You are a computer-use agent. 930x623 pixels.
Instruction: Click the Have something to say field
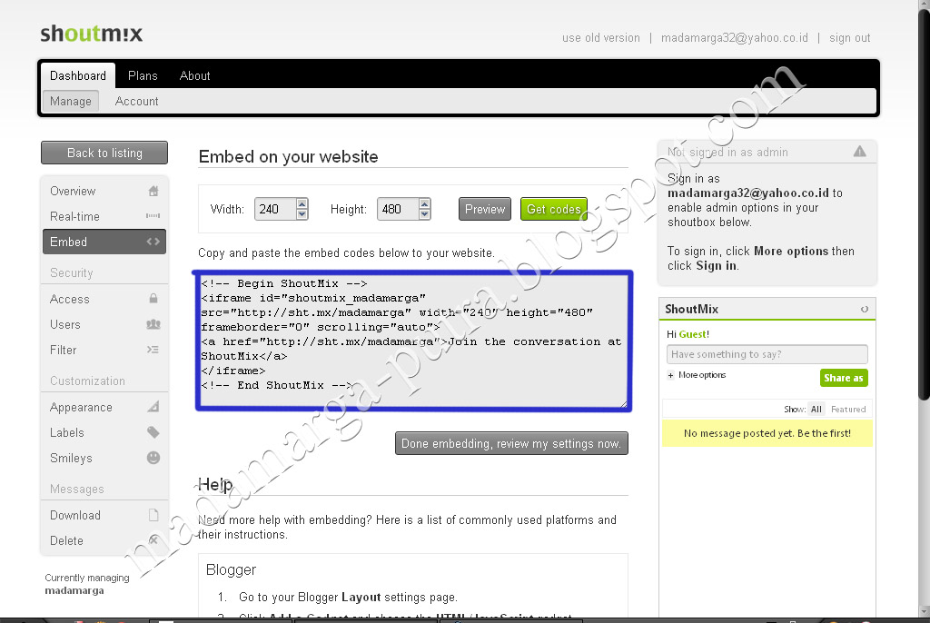point(767,354)
